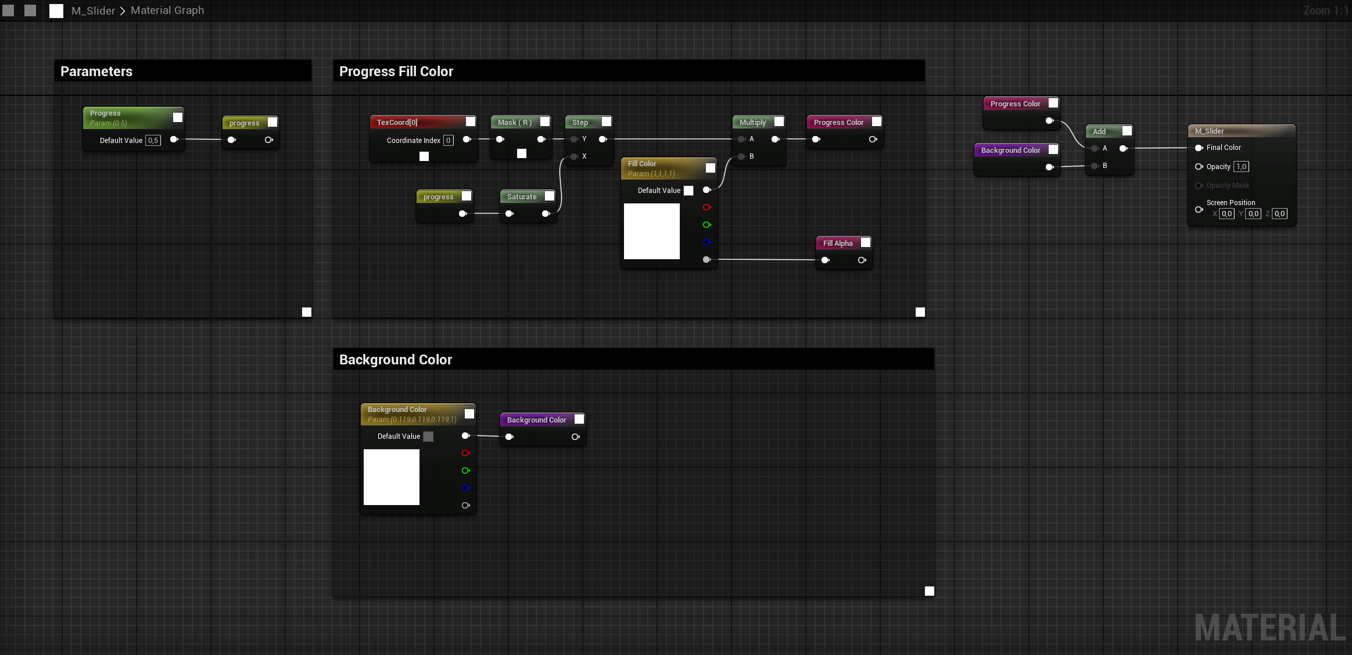1352x655 pixels.
Task: Click green channel output pin of Fill Color
Action: pos(707,225)
